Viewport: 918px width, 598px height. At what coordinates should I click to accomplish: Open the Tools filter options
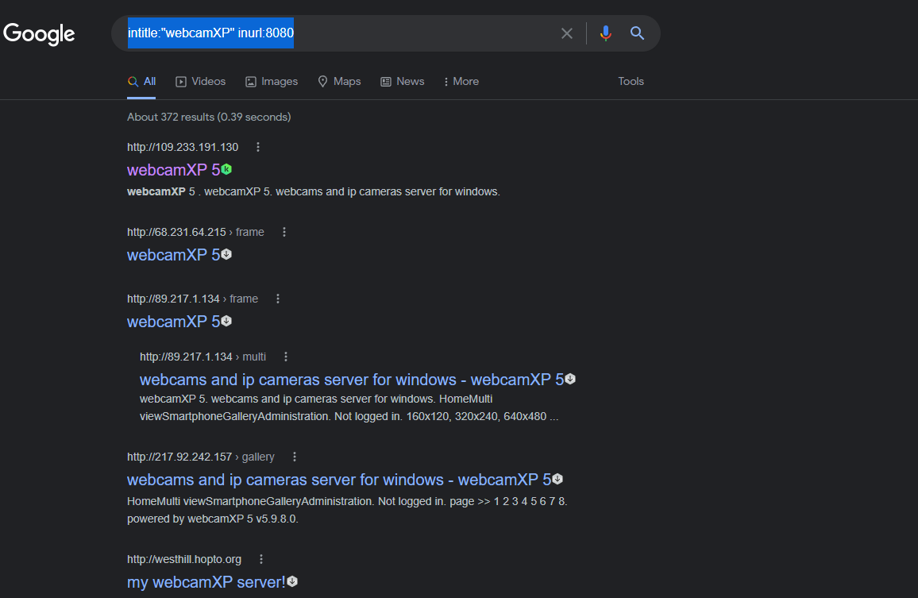[631, 82]
